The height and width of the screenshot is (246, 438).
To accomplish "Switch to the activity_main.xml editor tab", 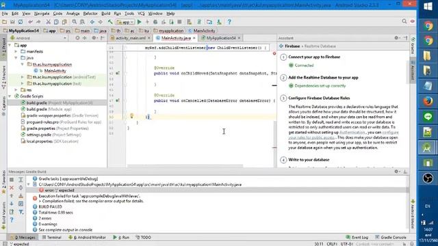I will click(x=131, y=38).
